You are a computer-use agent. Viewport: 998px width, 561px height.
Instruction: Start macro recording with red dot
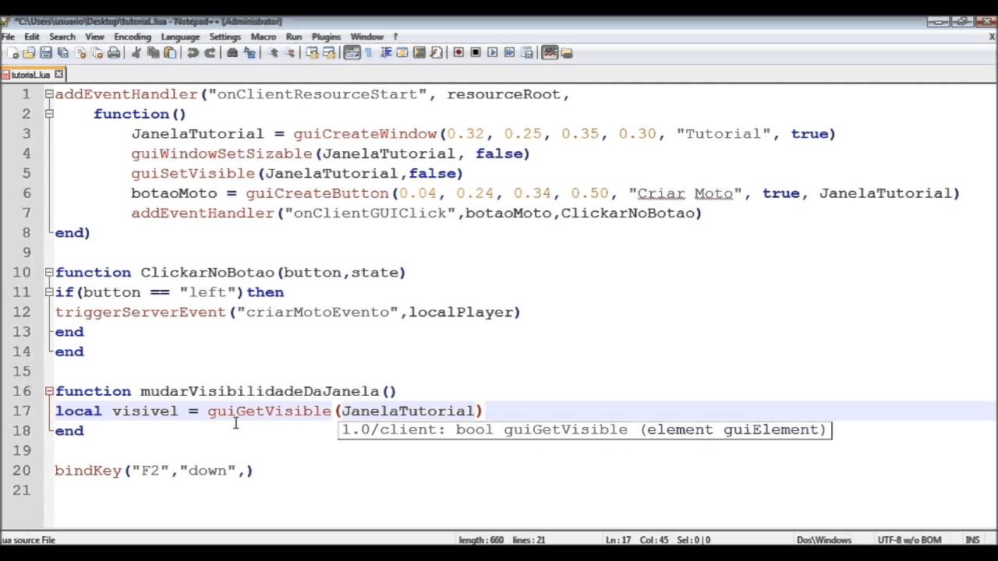pos(458,53)
